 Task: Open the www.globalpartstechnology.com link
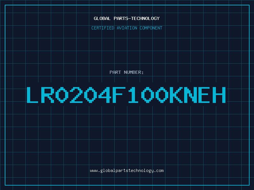click(127, 171)
